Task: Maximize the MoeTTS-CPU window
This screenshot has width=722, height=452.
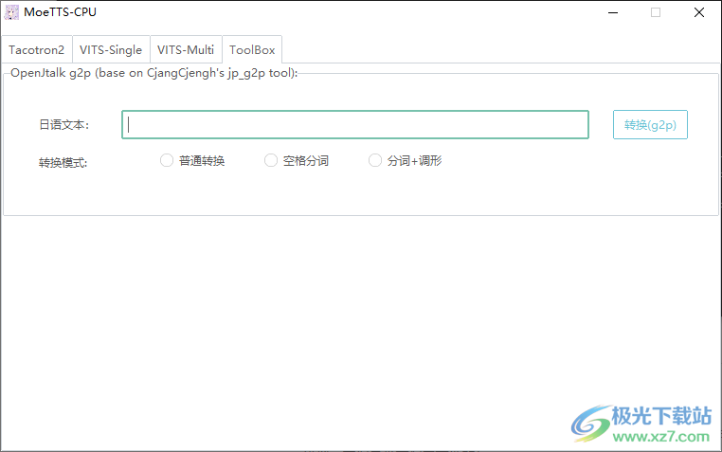Action: (655, 12)
